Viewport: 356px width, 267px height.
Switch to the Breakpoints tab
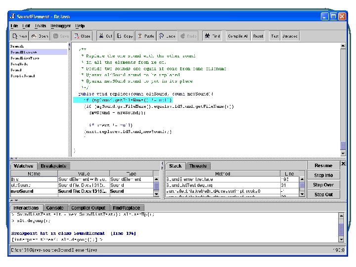click(x=53, y=166)
